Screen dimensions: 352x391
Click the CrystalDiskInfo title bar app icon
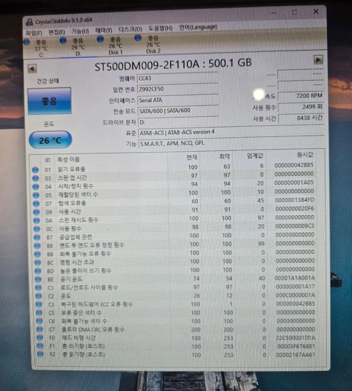pyautogui.click(x=30, y=22)
